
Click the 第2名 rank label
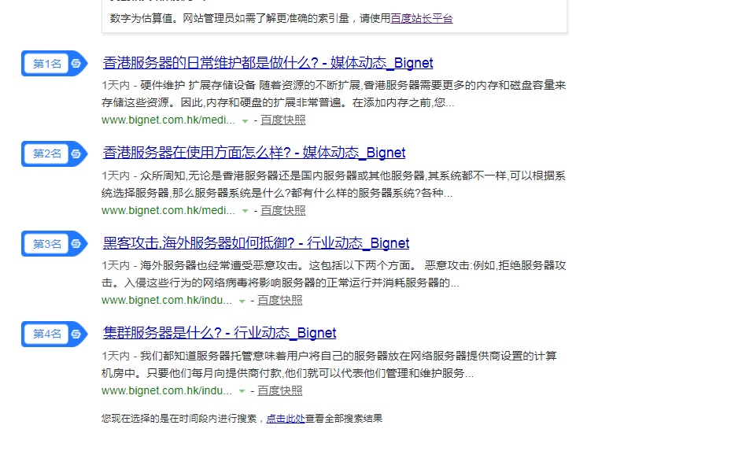[46, 153]
